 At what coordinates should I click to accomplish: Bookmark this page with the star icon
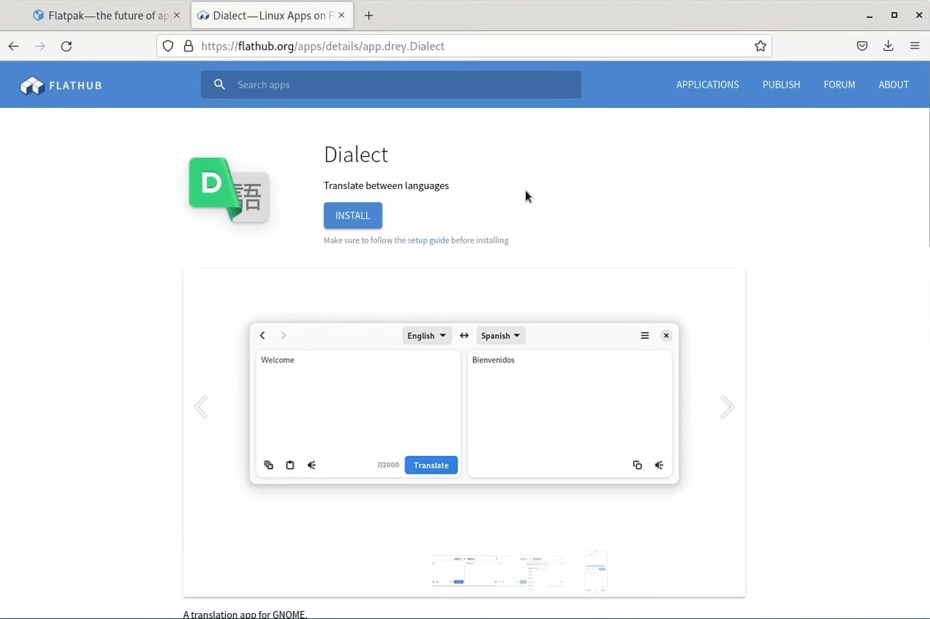(760, 46)
